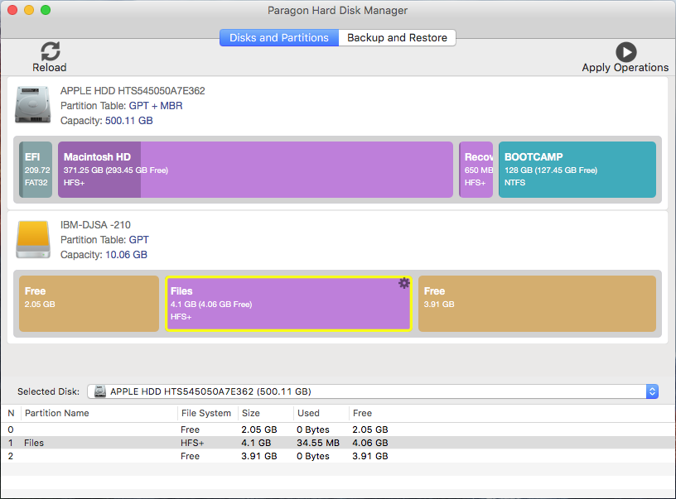Click the GPT value for IBM-DJSA disk
This screenshot has height=499, width=676.
pyautogui.click(x=139, y=240)
